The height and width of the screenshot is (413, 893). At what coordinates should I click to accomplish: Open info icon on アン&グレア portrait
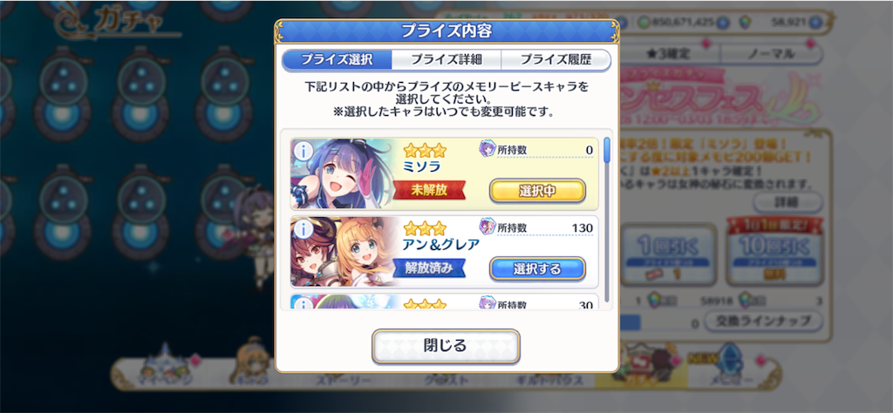tap(303, 230)
